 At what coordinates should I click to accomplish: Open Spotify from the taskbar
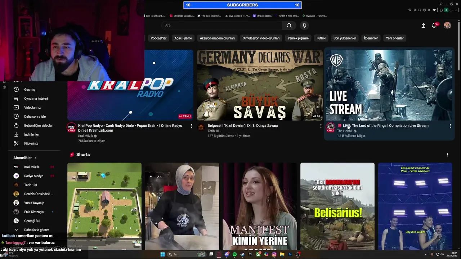pyautogui.click(x=234, y=254)
